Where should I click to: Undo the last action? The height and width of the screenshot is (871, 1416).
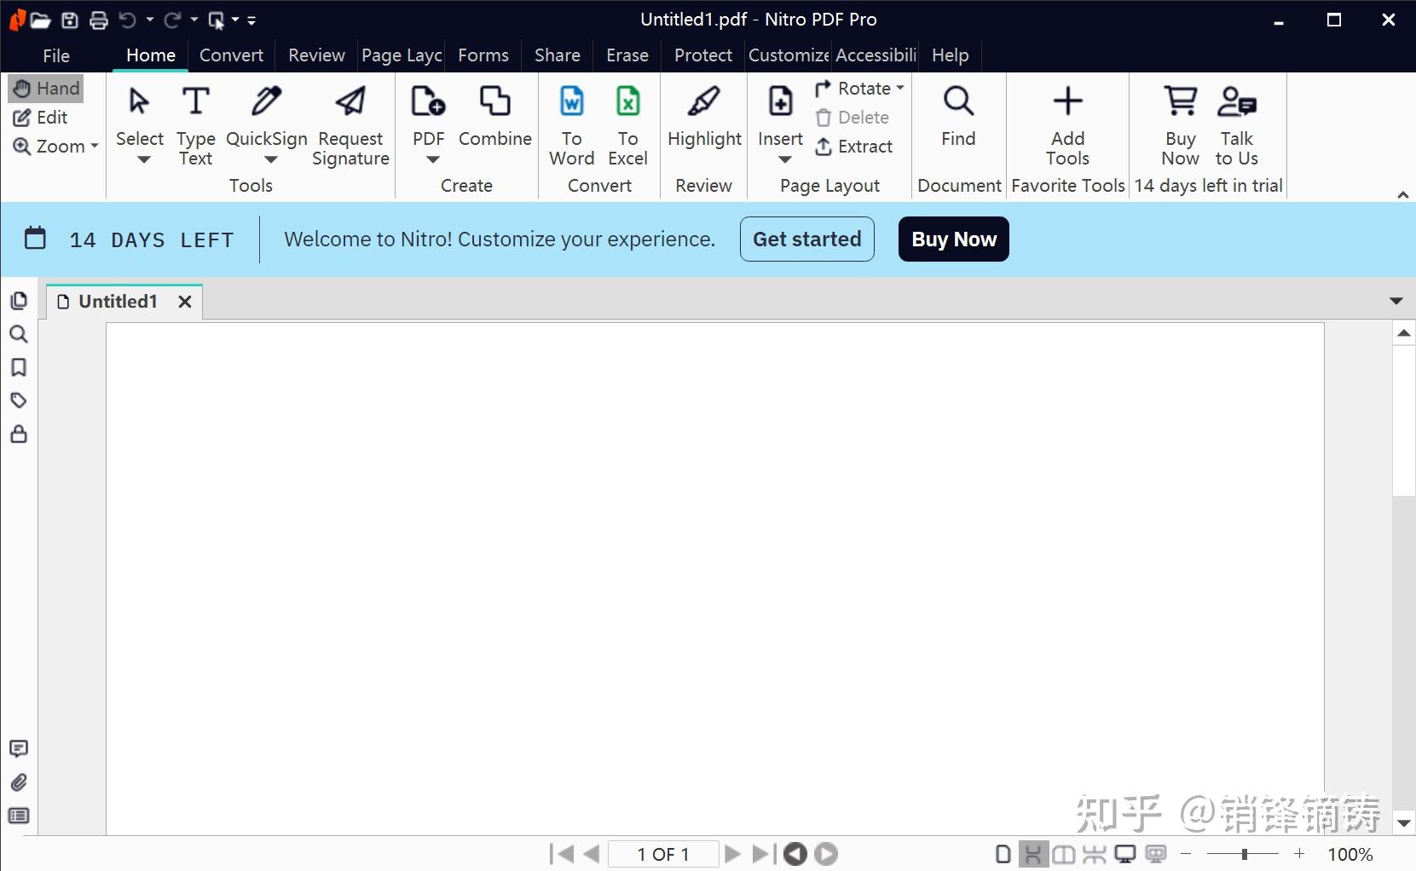coord(128,20)
